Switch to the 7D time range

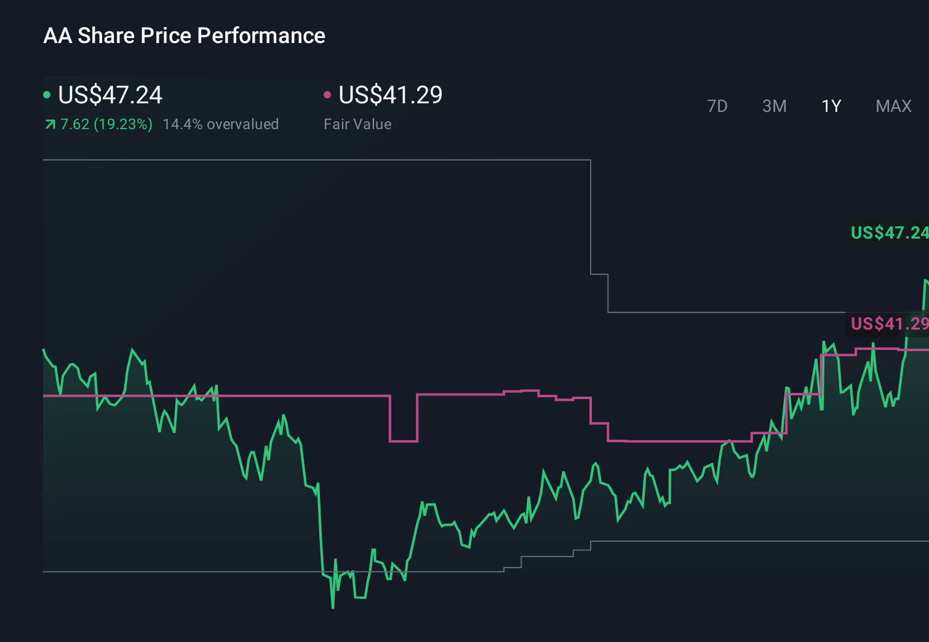pos(718,106)
